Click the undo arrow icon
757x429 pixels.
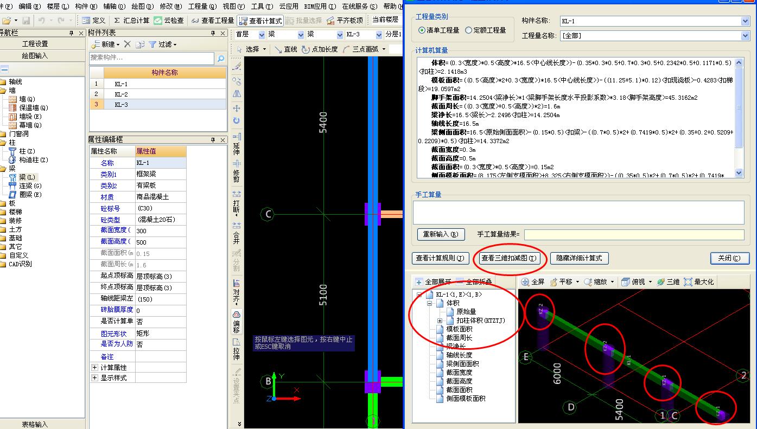(42, 20)
